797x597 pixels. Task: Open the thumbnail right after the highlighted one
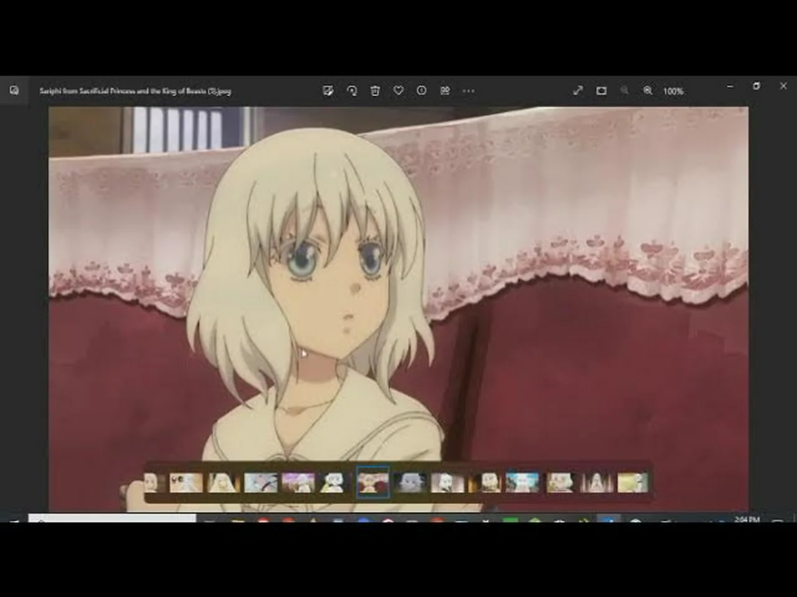410,483
